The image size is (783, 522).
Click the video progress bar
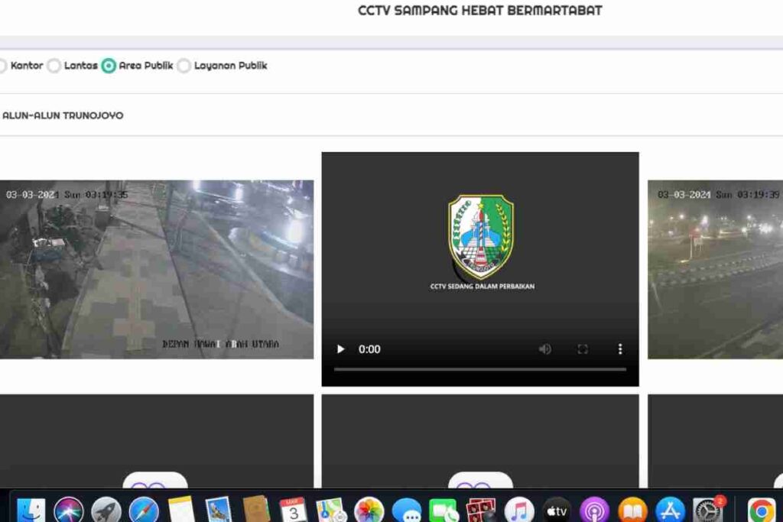coord(479,369)
